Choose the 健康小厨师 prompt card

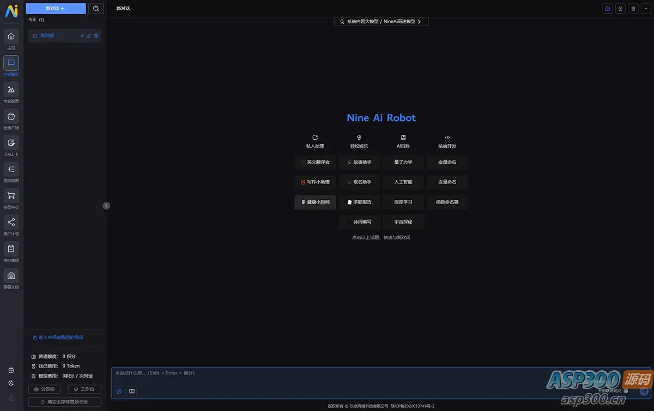click(315, 202)
